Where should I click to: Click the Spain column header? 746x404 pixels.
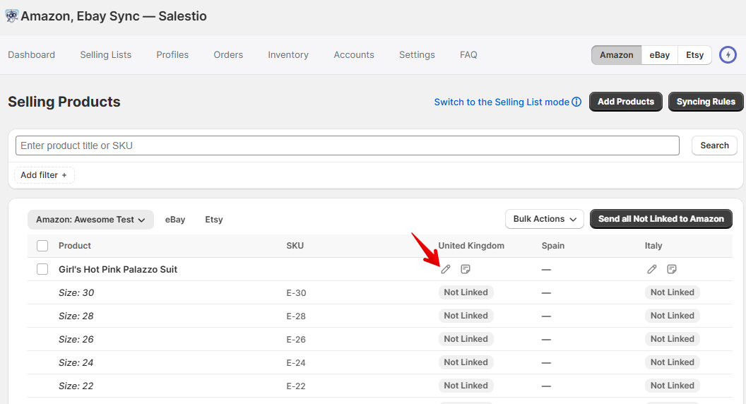pos(553,246)
